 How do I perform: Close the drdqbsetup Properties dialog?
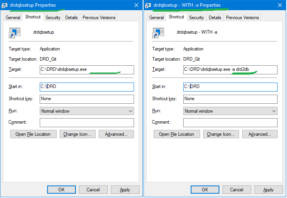[136, 5]
